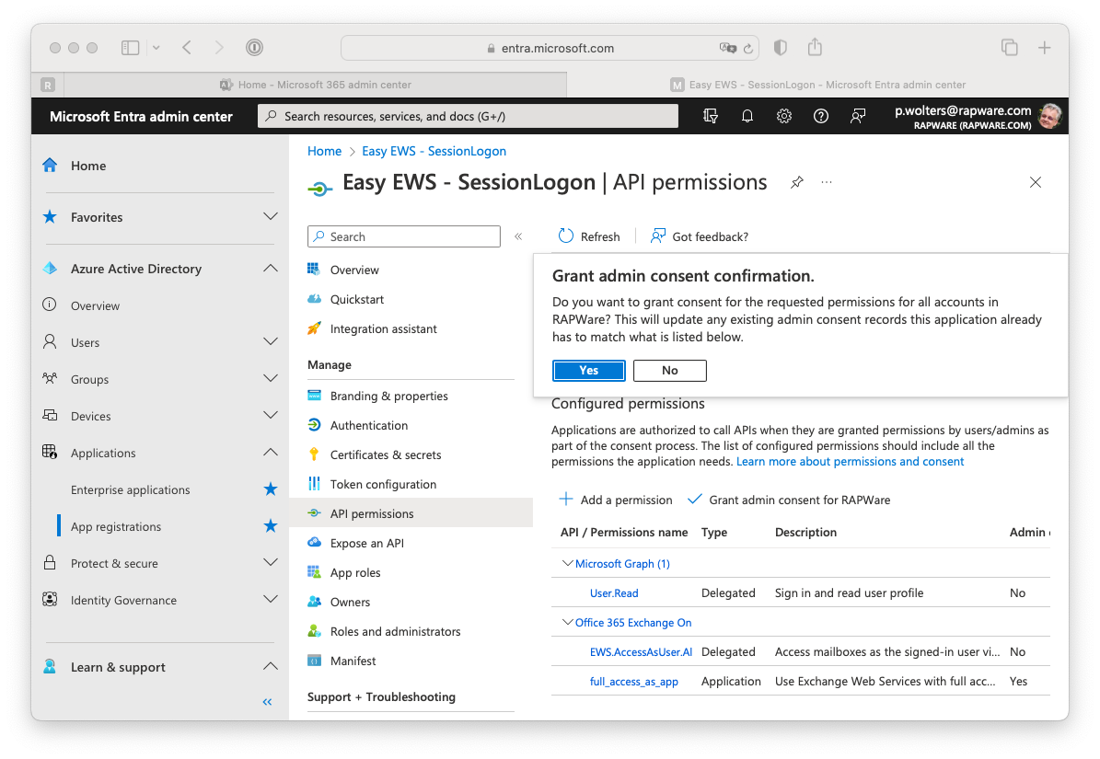Open Learn more about permissions and consent
1100x759 pixels.
[851, 462]
